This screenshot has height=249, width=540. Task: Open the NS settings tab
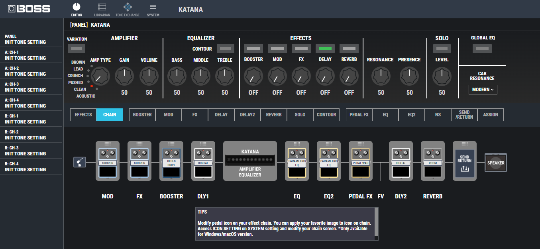point(438,115)
